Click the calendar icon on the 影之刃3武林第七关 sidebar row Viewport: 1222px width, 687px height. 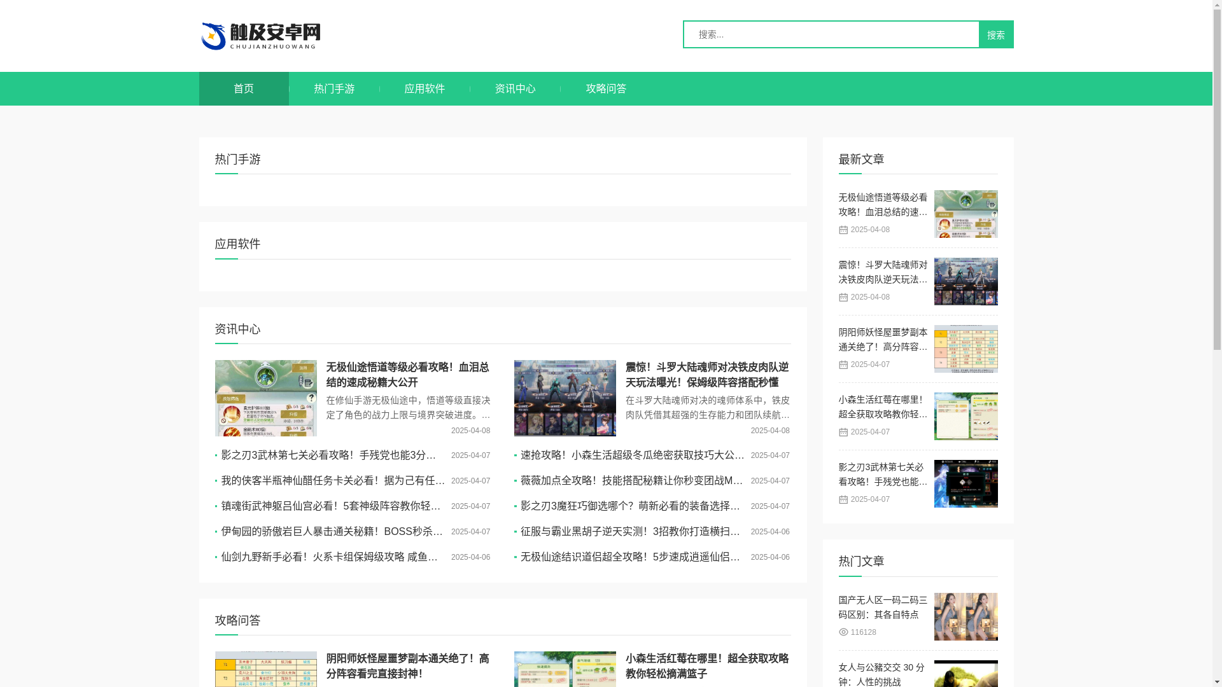point(843,500)
